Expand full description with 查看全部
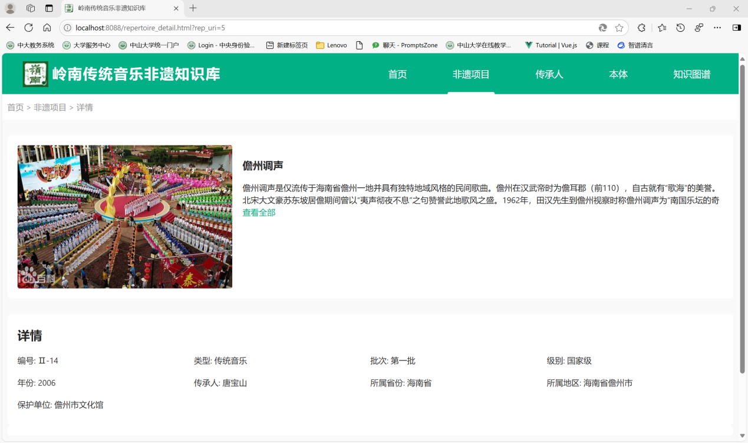 point(259,213)
